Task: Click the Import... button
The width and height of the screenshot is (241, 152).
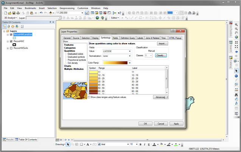Action: coord(162,43)
